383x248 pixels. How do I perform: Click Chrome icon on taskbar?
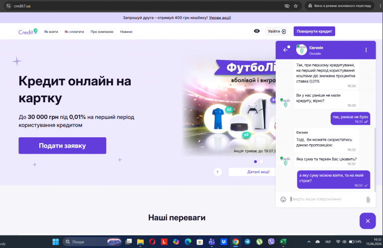(235, 242)
